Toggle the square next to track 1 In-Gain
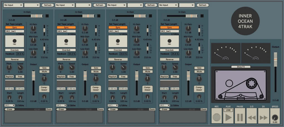Viewport: 284px width, 127px height. point(47,16)
